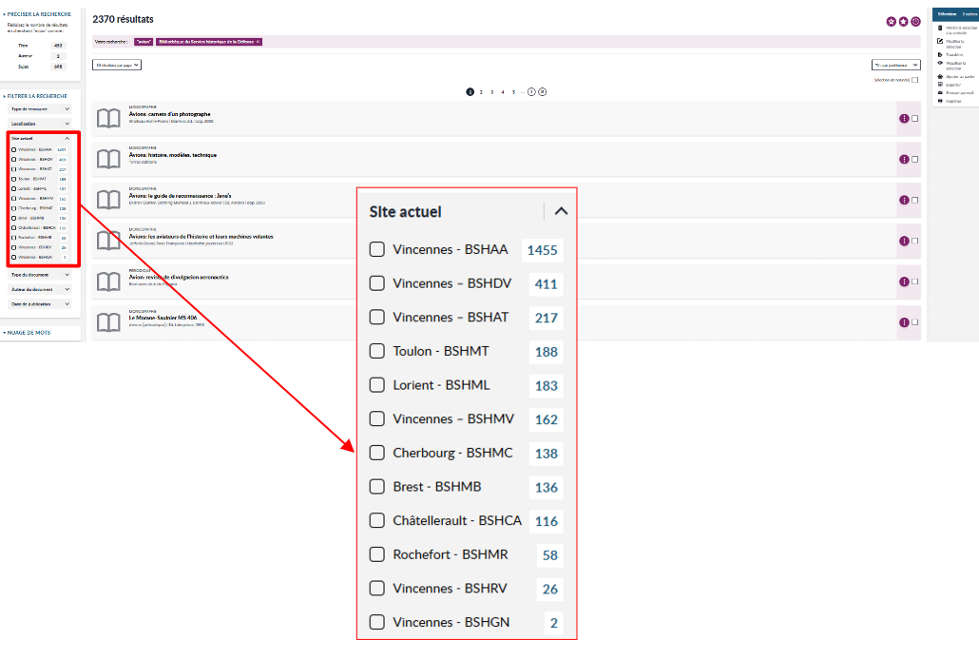Screen dimensions: 979x660
Task: Click the basket icon to add to panier
Action: 940,76
